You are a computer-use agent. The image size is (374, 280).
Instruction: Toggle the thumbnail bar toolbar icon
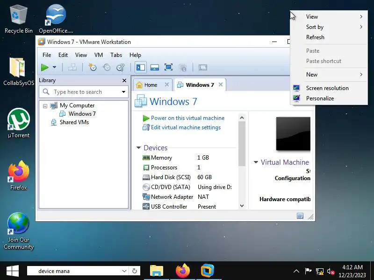(x=155, y=67)
